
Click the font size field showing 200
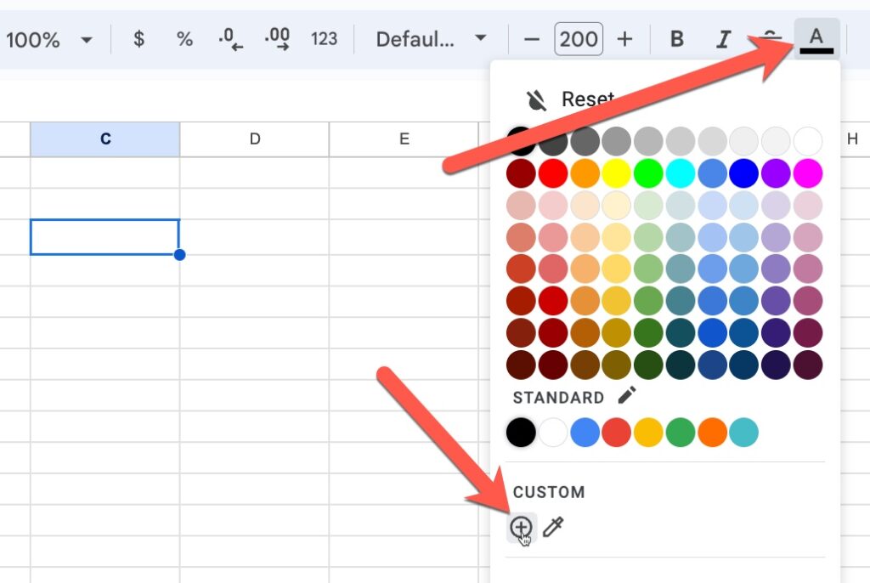(578, 39)
